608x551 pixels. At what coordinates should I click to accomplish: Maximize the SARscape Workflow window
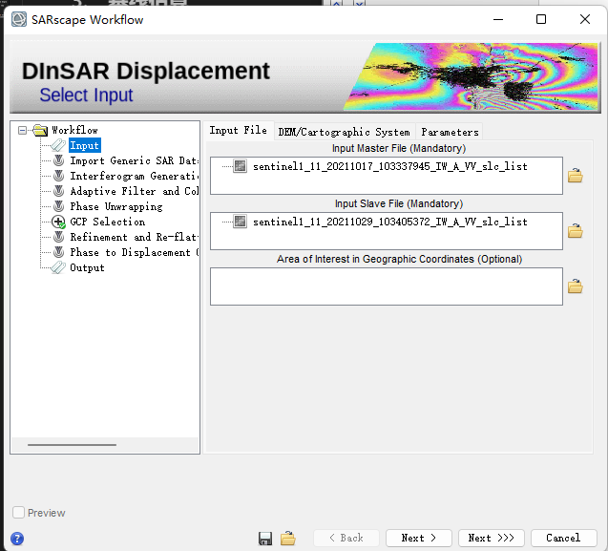click(x=541, y=19)
